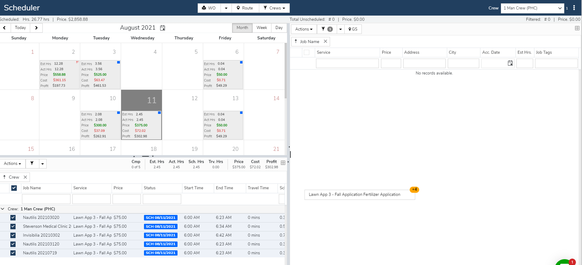Switch to Month view tab
Image resolution: width=582 pixels, height=265 pixels.
coord(242,27)
